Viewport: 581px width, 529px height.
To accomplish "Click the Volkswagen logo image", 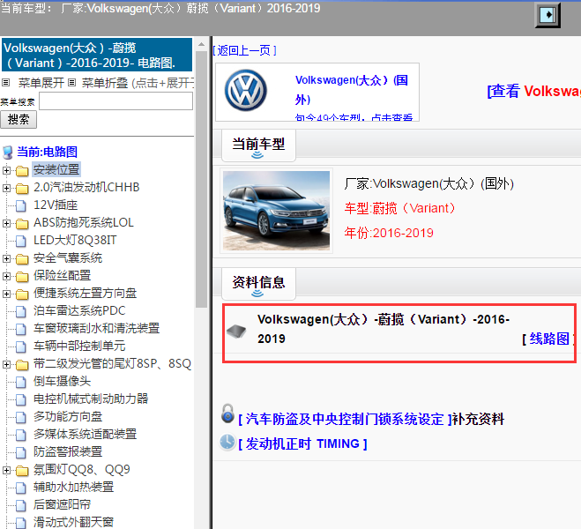I will (246, 90).
